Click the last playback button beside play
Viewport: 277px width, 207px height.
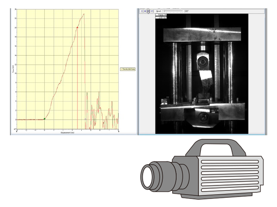tap(151, 11)
